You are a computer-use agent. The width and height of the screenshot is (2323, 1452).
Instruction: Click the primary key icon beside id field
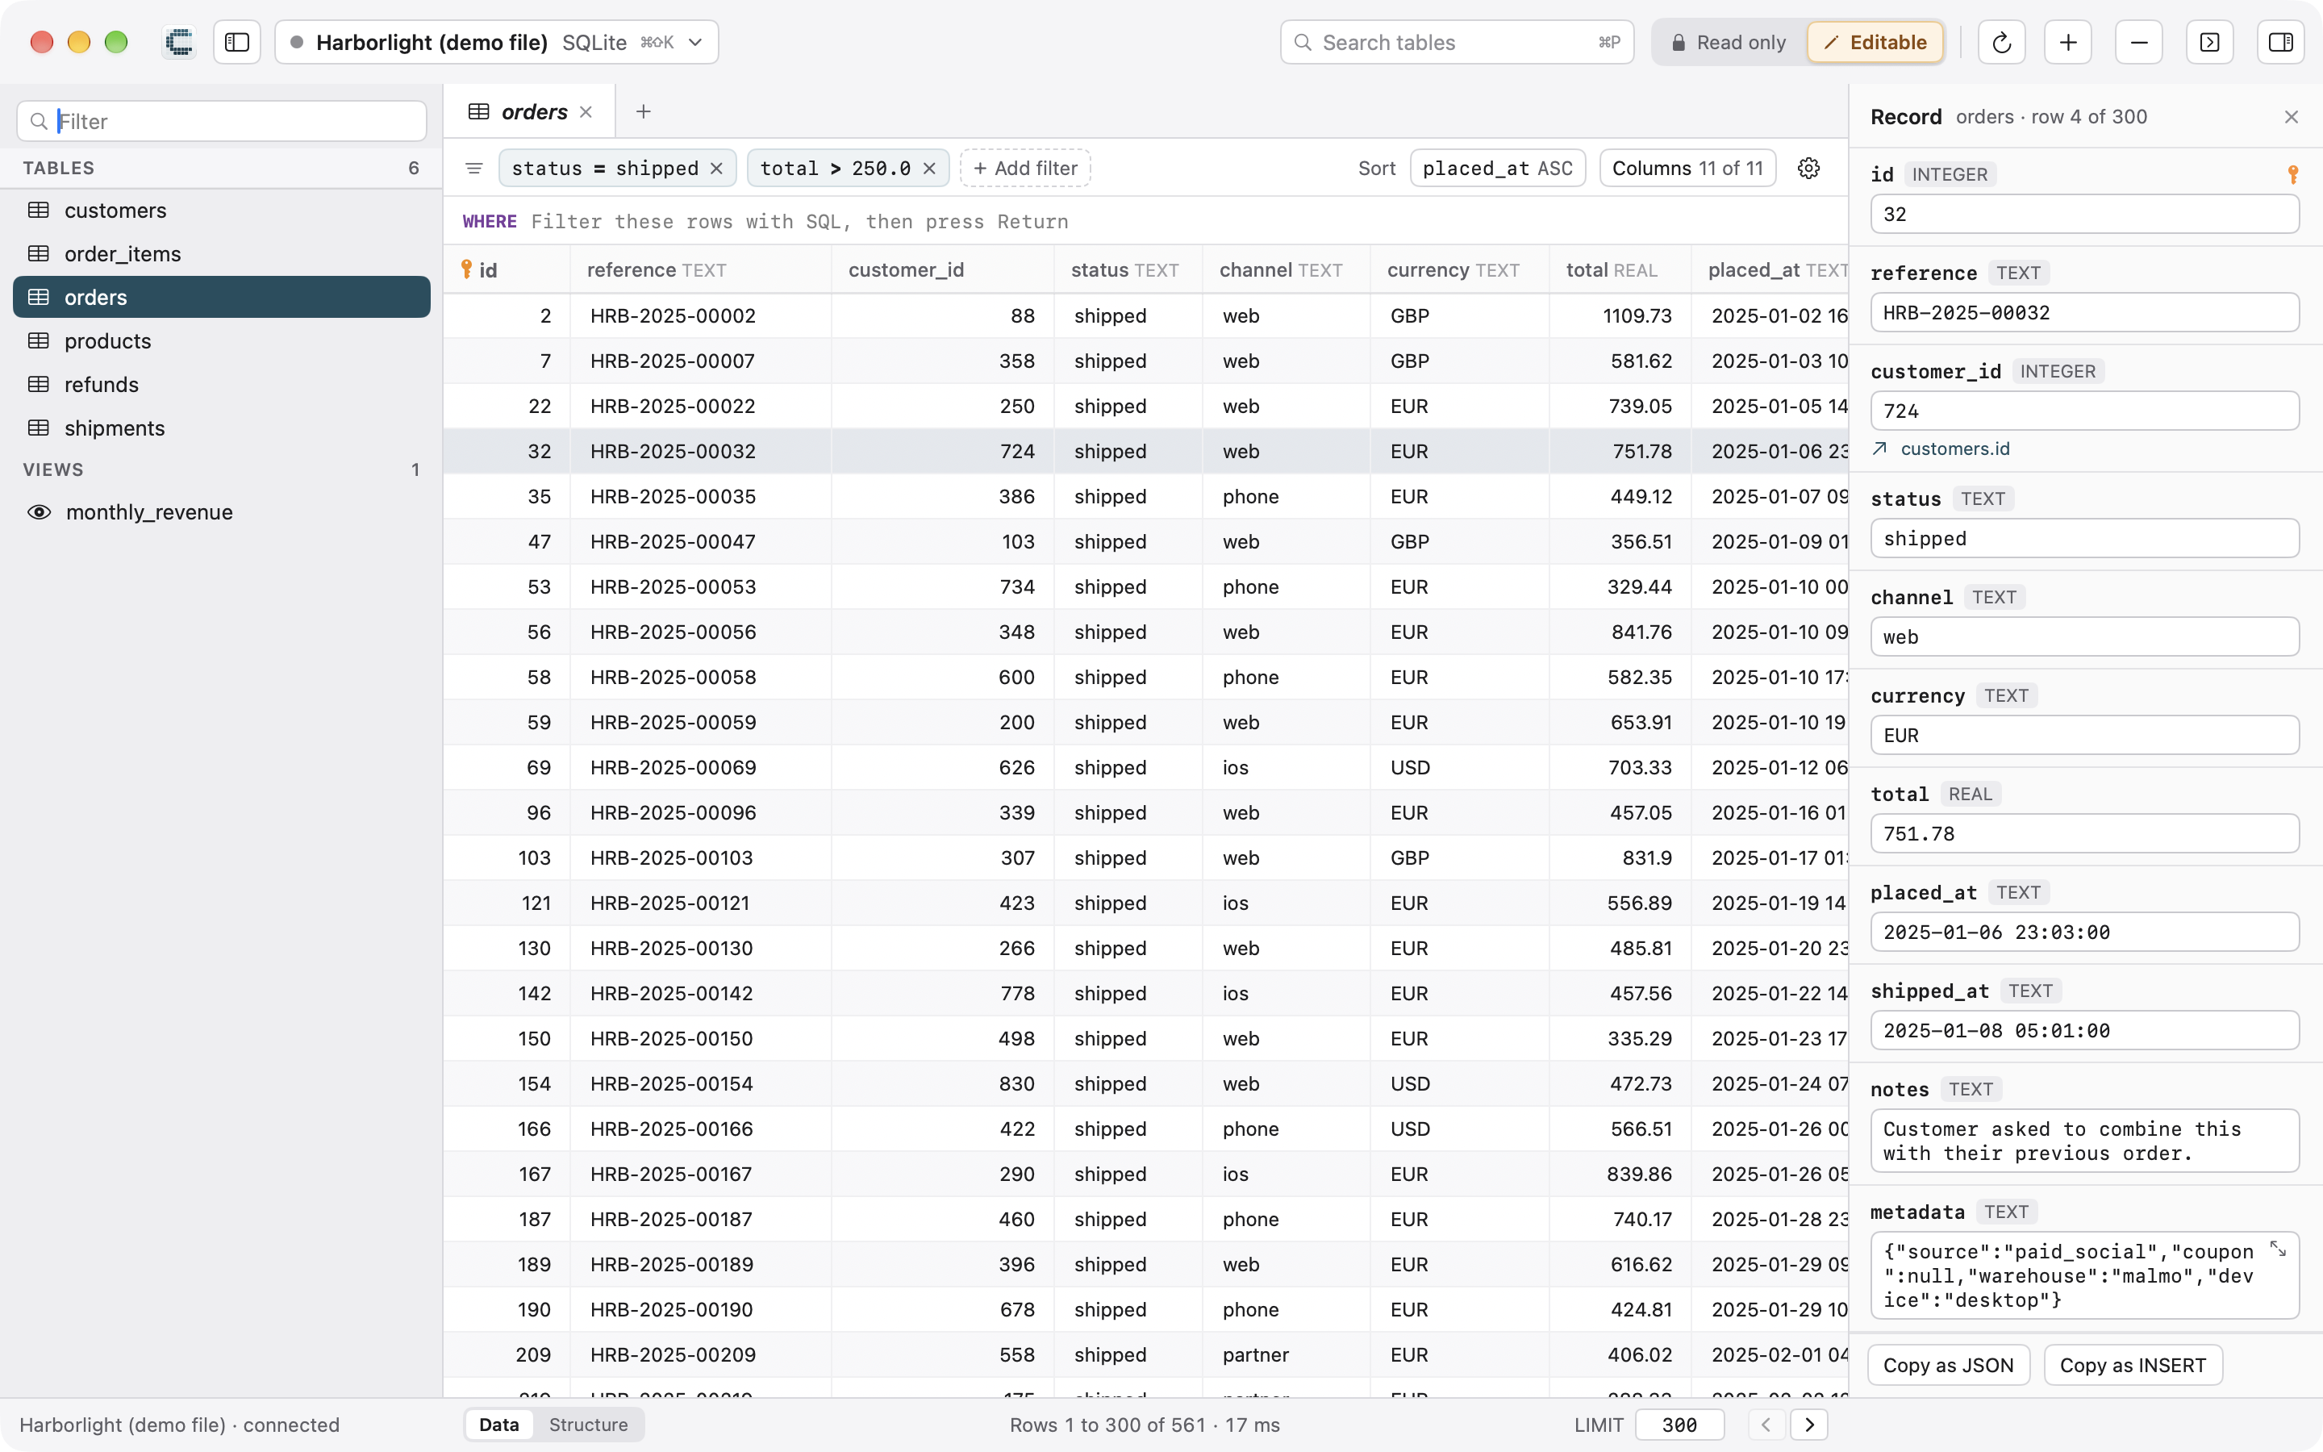(2292, 173)
